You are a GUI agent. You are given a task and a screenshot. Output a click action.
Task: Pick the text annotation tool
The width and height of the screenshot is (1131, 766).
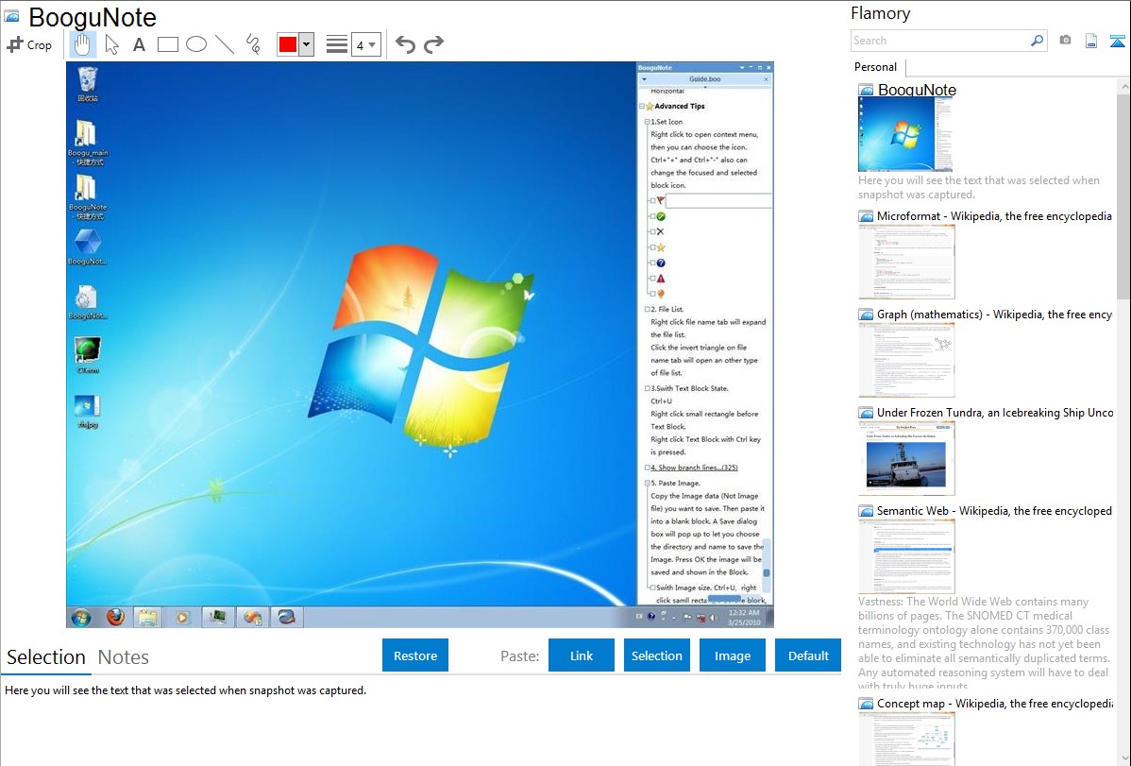tap(139, 44)
